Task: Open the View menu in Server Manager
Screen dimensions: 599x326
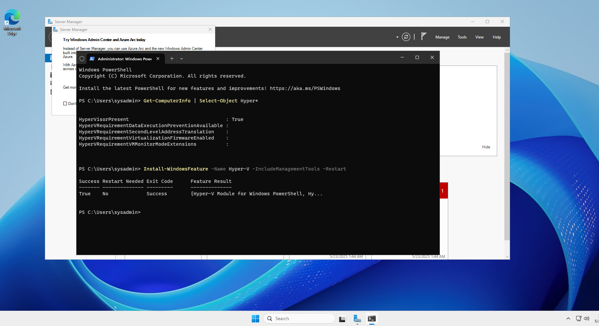Action: click(479, 37)
